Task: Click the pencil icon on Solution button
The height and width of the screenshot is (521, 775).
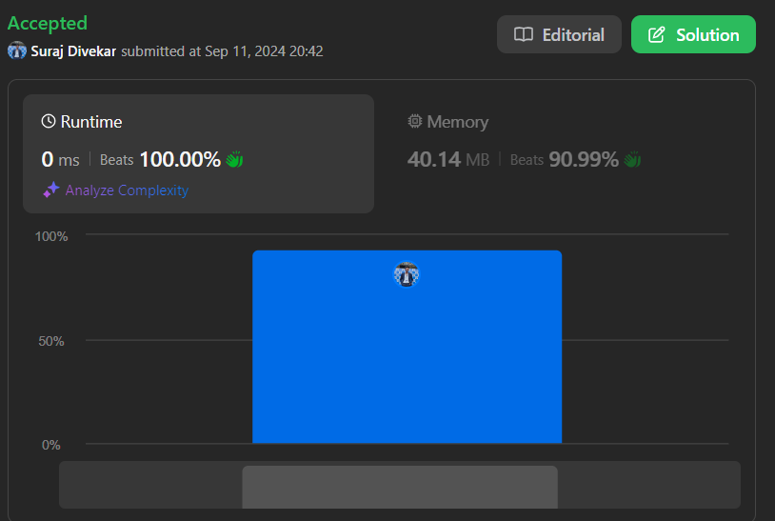Action: (657, 35)
